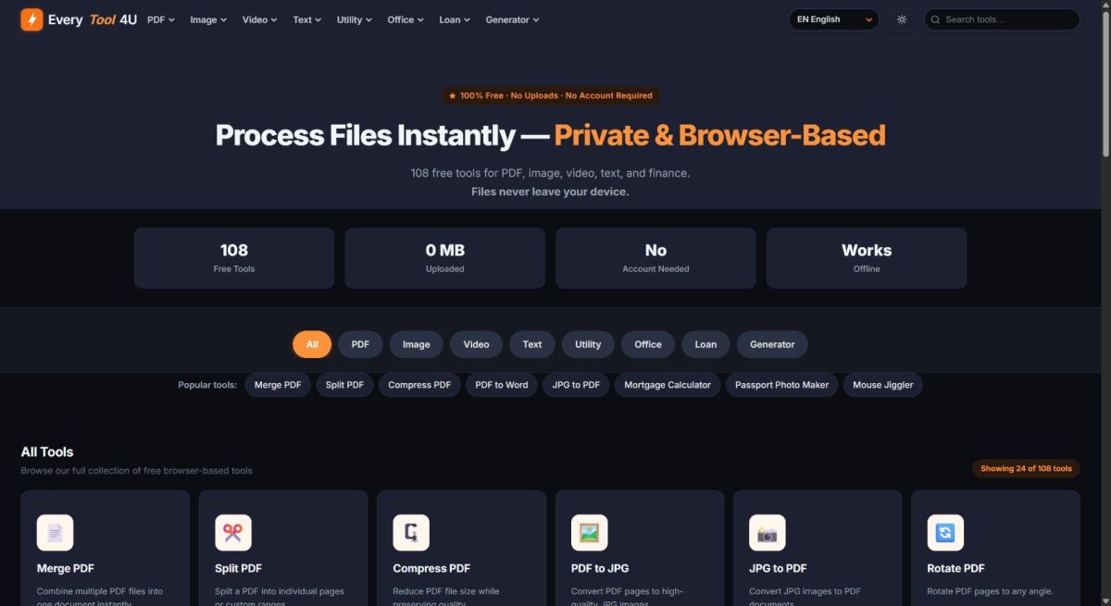The image size is (1111, 606).
Task: Open the popular JPG to PDF tool link
Action: [x=576, y=385]
